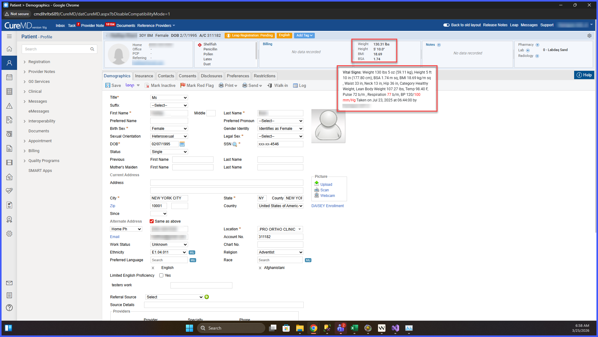
Task: Toggle Back to old layout switch
Action: pyautogui.click(x=446, y=25)
